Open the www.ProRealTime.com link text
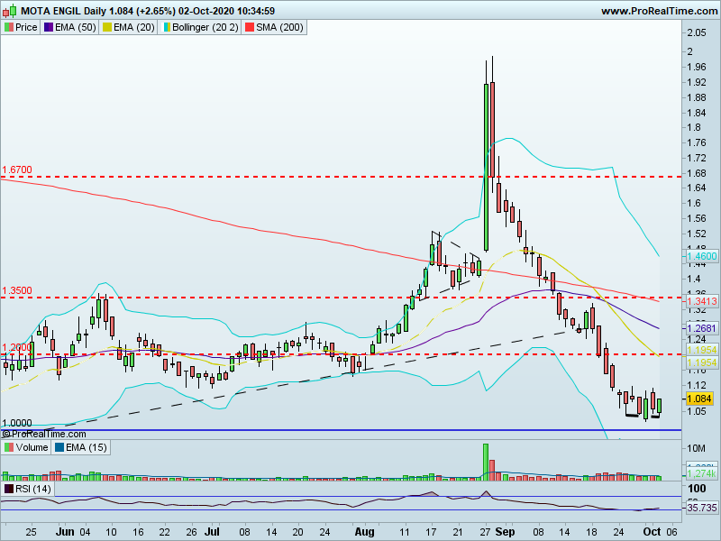Screen dimensions: 721x541 click(x=659, y=11)
